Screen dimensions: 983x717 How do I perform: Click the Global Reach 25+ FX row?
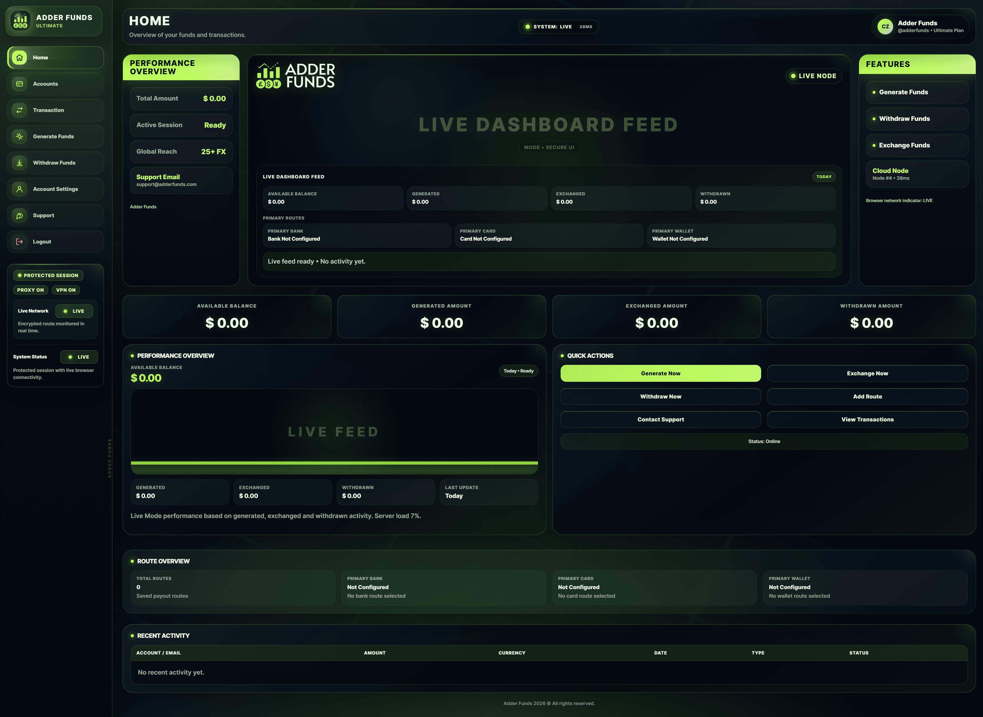point(181,152)
